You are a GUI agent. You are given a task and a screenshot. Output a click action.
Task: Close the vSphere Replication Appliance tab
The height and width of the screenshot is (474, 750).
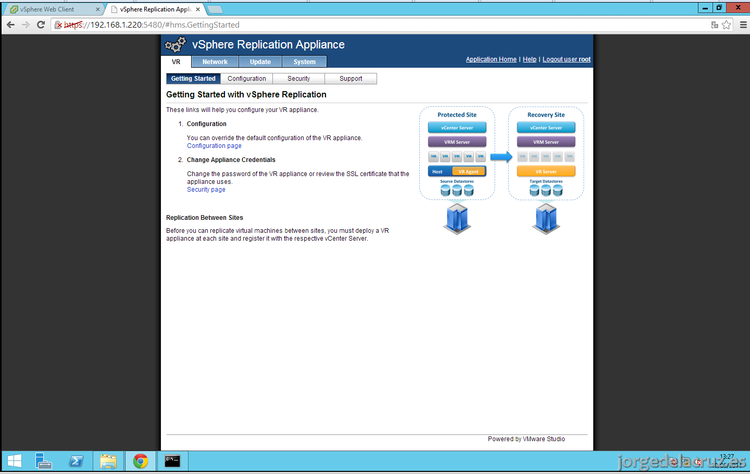click(198, 9)
